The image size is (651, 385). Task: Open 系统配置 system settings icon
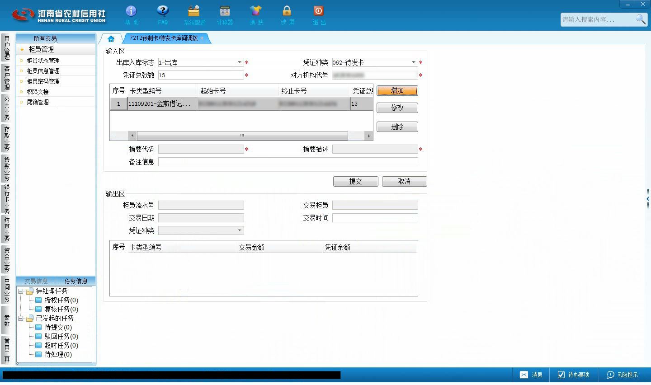tap(194, 11)
